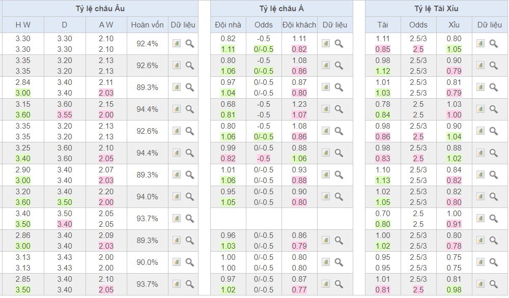Viewport: 509px width, 298px height.
Task: Click chart icon in the 92.4% row
Action: 177,44
